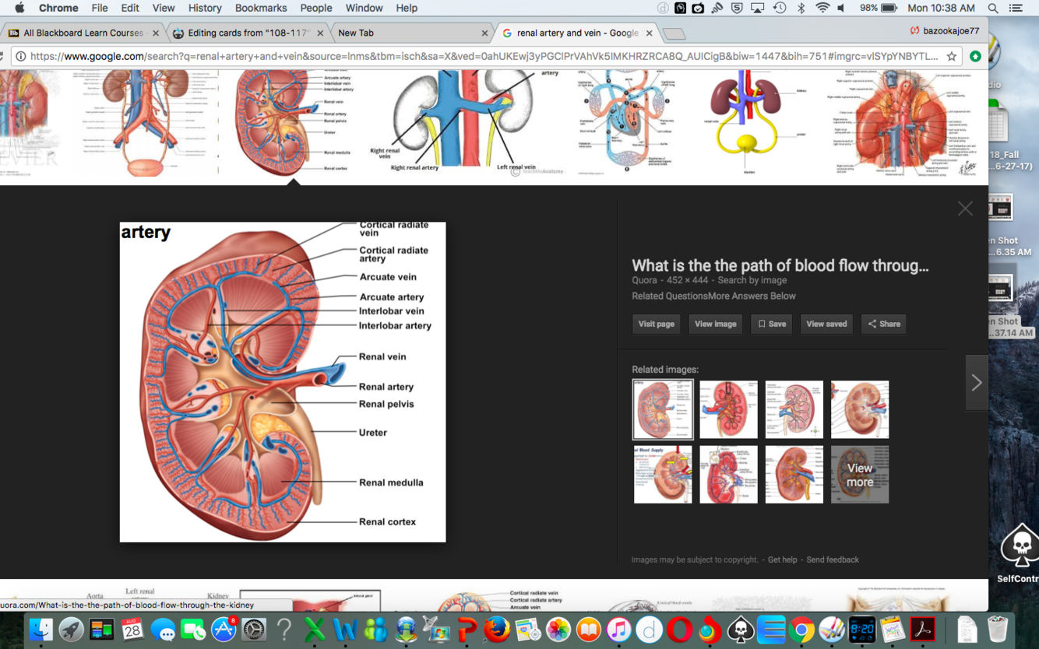Screen dimensions: 1039x649
Task: Click the Mon 10:38 AM clock
Action: (941, 8)
